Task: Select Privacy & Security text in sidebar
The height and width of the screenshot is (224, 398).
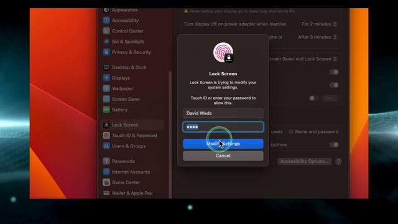Action: coord(131,52)
